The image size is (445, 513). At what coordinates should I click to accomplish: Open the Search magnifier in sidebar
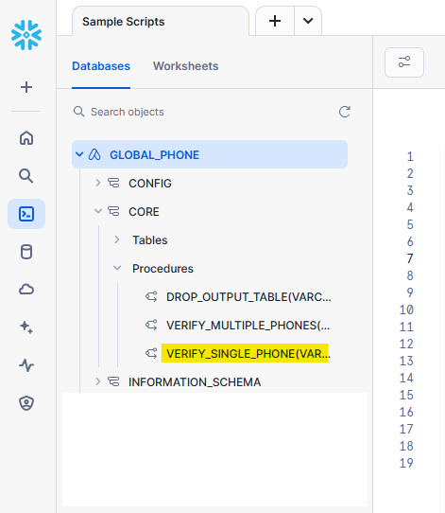tap(26, 176)
